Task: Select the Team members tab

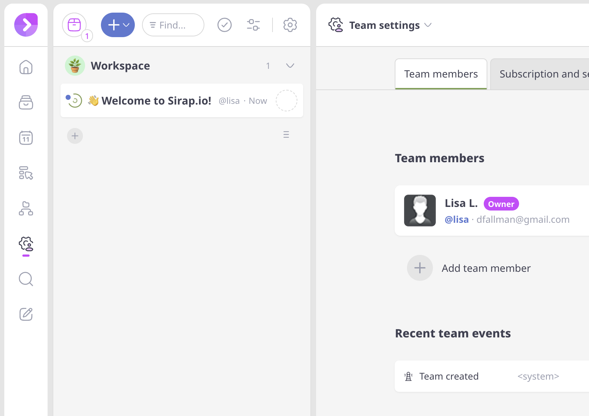Action: tap(440, 74)
